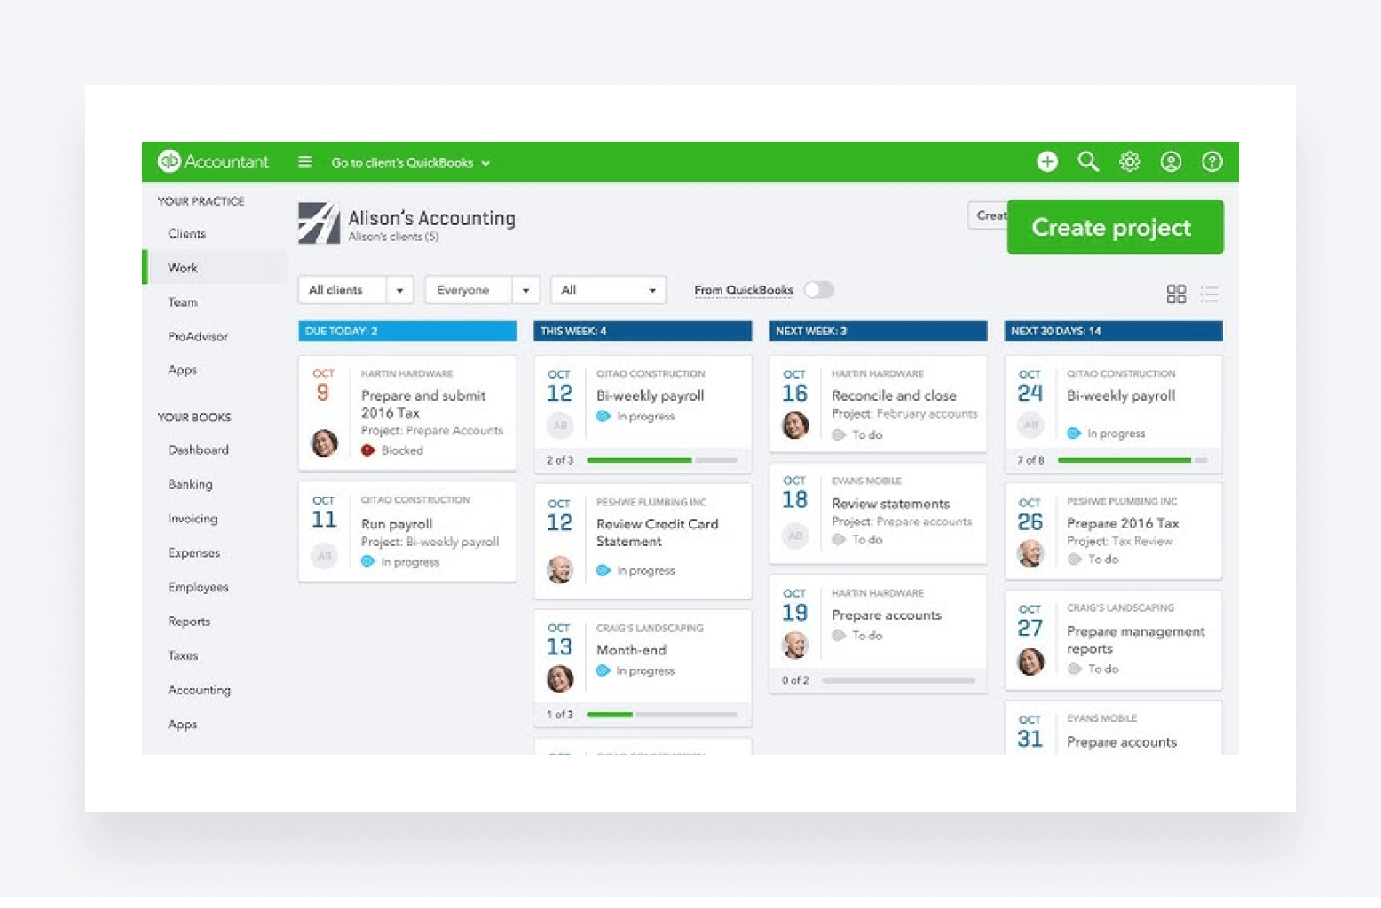
Task: Open settings gear in top bar
Action: (1129, 161)
